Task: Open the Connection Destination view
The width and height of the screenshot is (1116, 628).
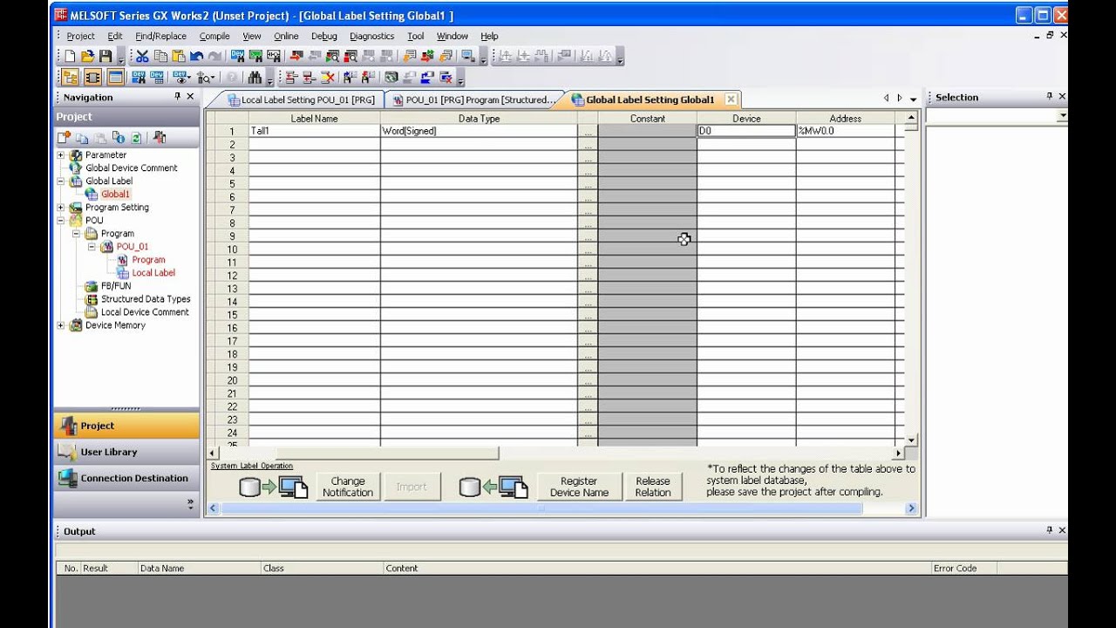Action: (126, 478)
